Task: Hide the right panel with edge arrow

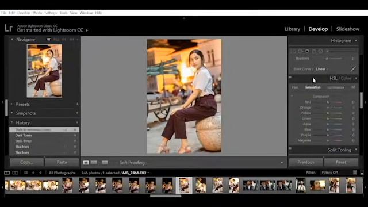Action: pyautogui.click(x=366, y=102)
